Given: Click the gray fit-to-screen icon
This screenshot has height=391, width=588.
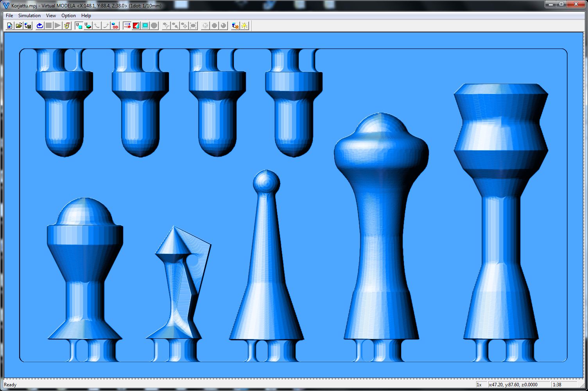Looking at the screenshot, I should [x=193, y=26].
